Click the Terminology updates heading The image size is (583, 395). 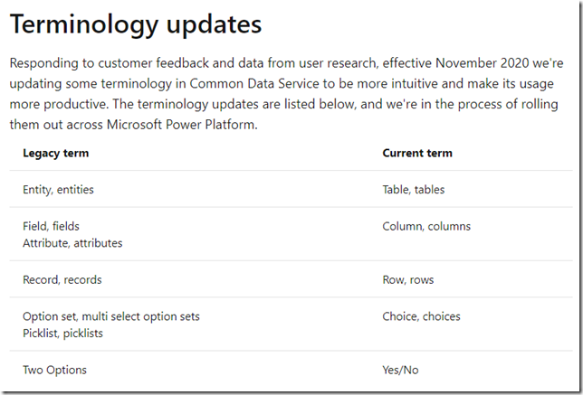pyautogui.click(x=136, y=24)
